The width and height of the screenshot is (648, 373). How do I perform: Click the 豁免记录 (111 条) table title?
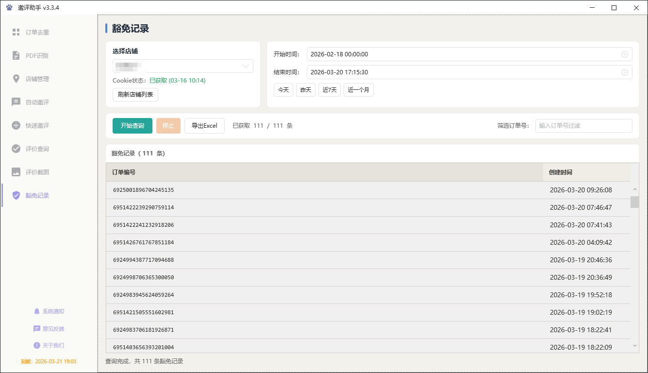(x=138, y=153)
